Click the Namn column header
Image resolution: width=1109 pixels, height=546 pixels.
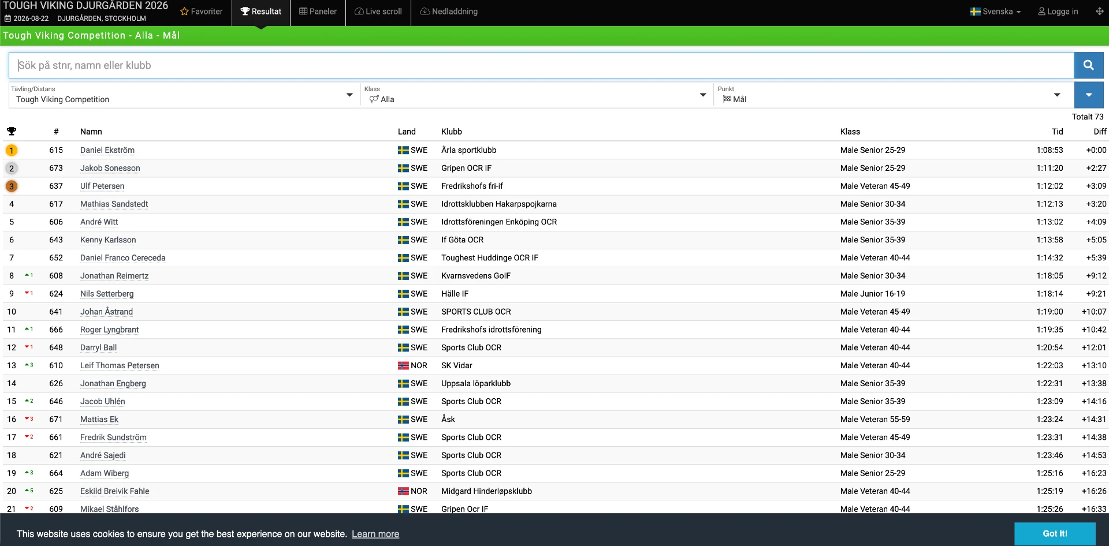coord(91,132)
